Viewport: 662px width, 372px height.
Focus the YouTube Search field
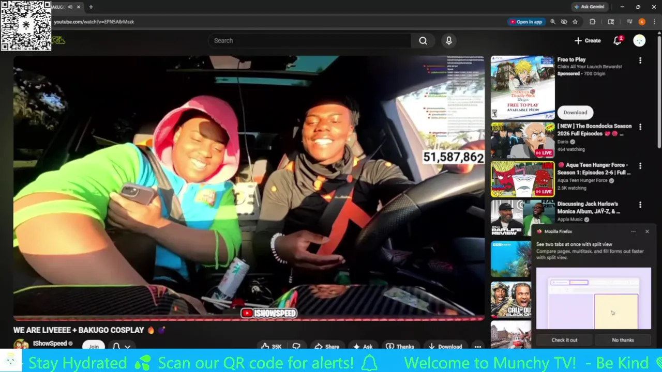[310, 41]
